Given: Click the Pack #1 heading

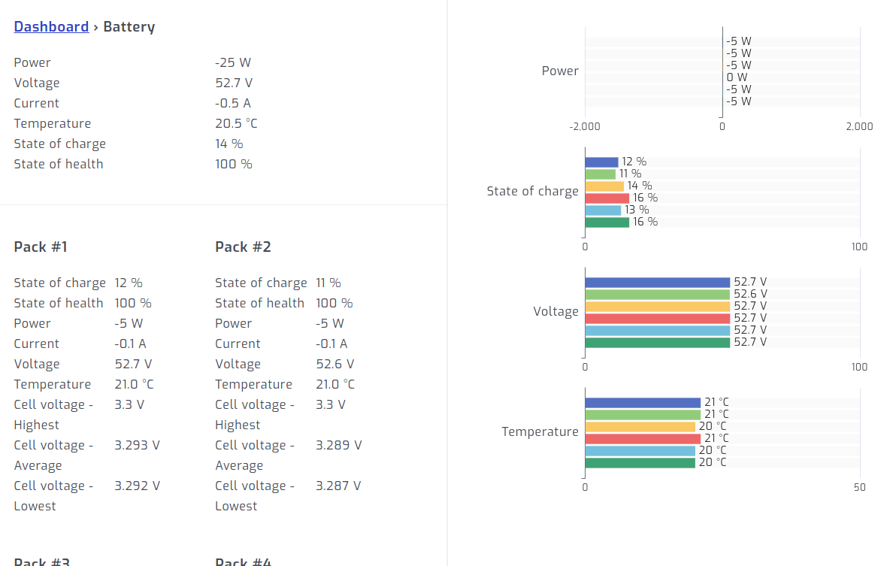Looking at the screenshot, I should [x=41, y=247].
